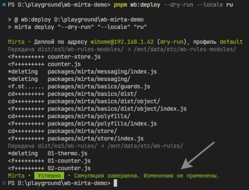Click the file name '01-counter.js'
The width and height of the screenshot is (249, 190).
[69, 161]
